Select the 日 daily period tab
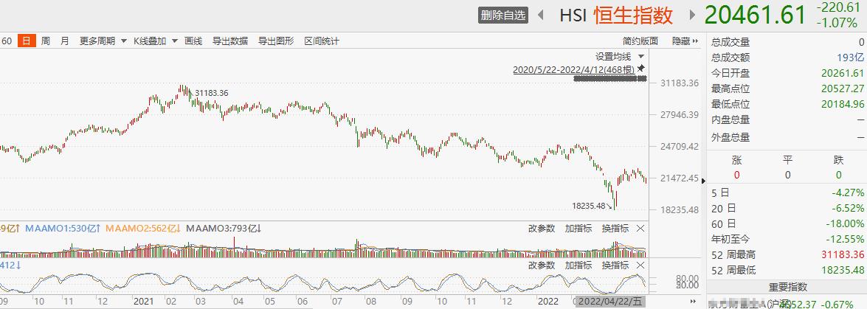Viewport: 867px width, 309px height. (x=26, y=41)
